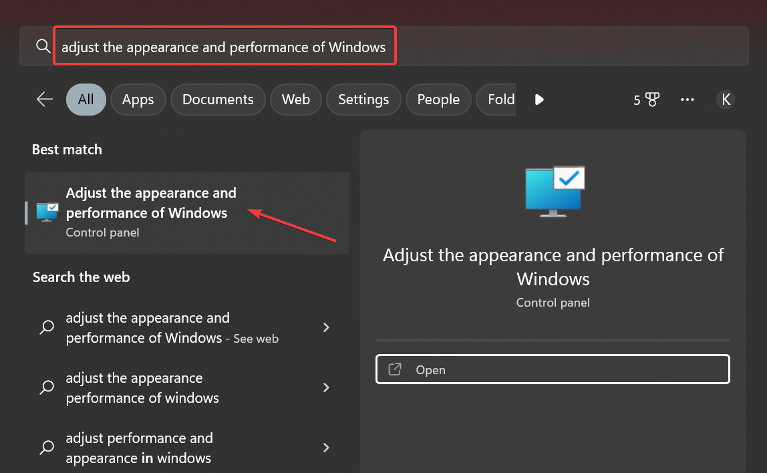Viewport: 767px width, 473px height.
Task: Expand chevron for 'adjust the appearance performance of windows'
Action: 326,387
